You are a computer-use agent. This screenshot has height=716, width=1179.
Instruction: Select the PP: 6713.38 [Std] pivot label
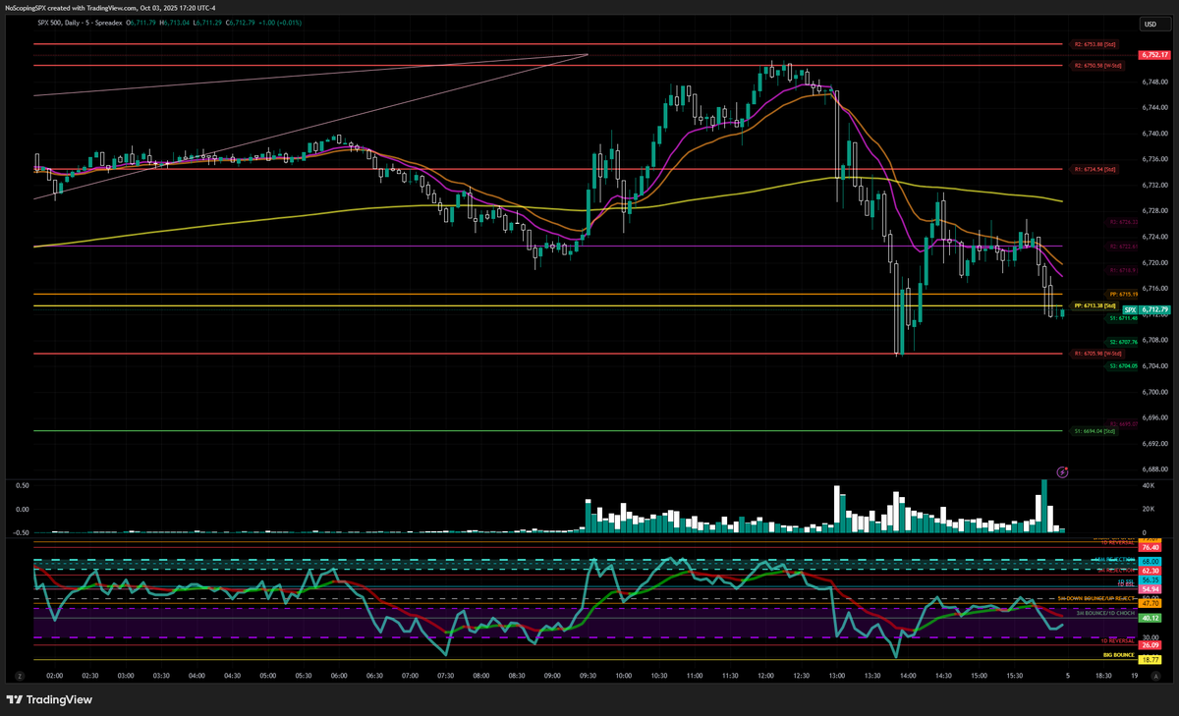pyautogui.click(x=1095, y=305)
